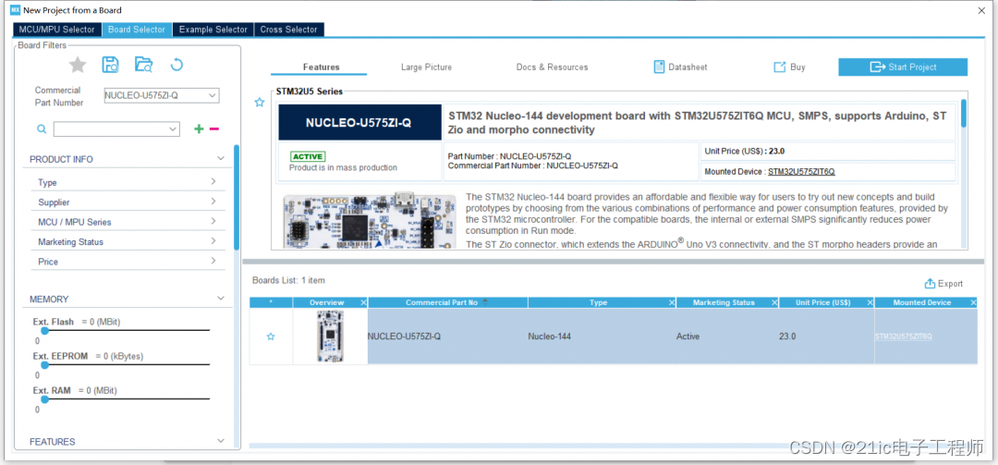Click the load saved search folder icon
998x465 pixels.
pyautogui.click(x=144, y=65)
